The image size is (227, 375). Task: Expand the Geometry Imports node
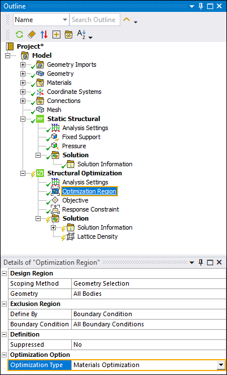23,65
